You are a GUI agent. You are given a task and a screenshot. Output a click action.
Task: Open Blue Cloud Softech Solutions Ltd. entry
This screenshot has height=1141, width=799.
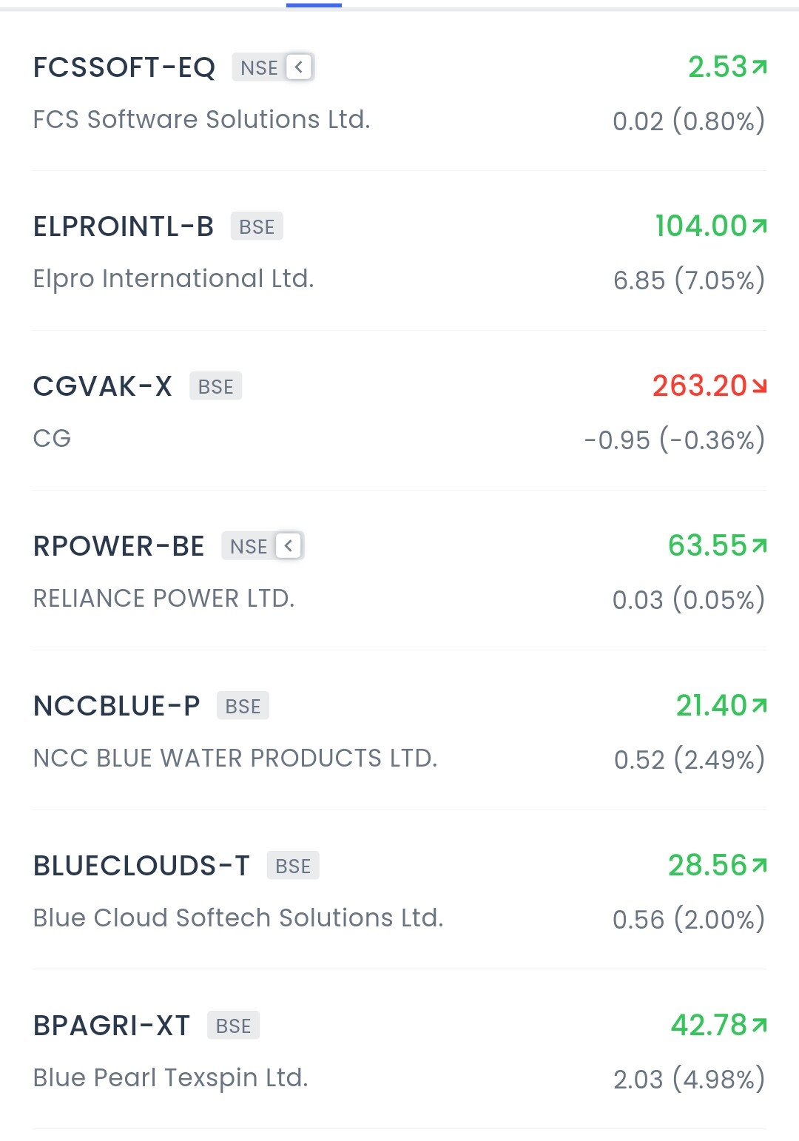[399, 891]
